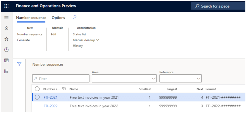Image resolution: width=246 pixels, height=114 pixels.
Task: Open Recent clock icon in sidebar
Action: pos(6,50)
